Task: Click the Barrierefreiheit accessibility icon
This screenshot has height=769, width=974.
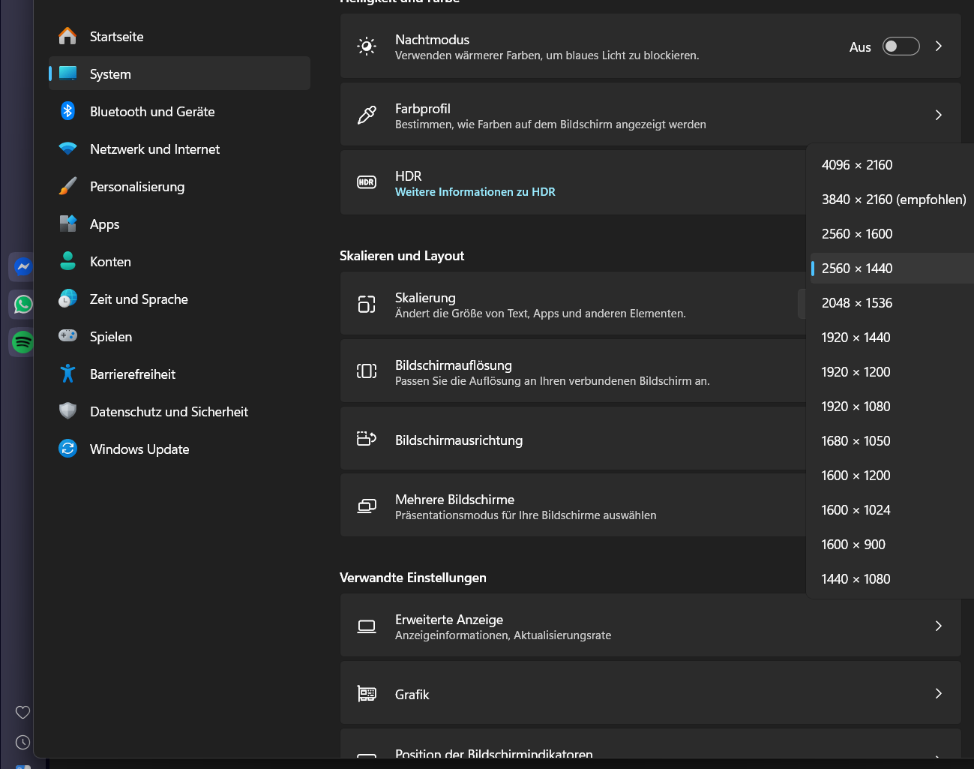Action: coord(67,374)
